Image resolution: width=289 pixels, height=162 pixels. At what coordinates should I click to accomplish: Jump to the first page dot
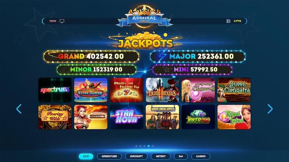tap(136, 146)
